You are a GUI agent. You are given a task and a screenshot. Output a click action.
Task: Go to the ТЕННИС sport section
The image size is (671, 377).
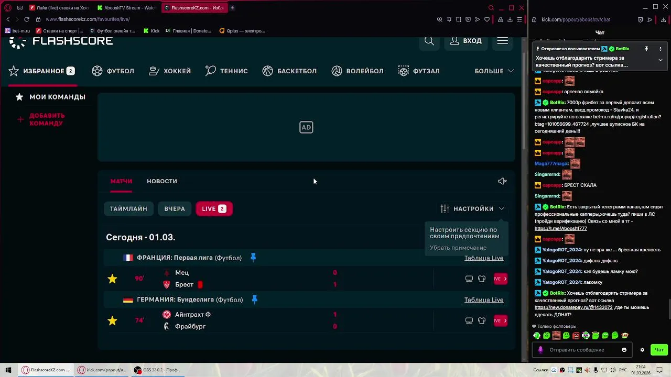pos(226,71)
